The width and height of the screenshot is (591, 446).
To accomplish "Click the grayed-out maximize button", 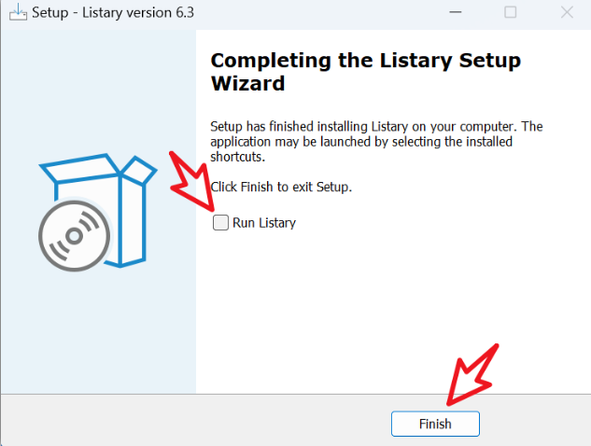I will tap(511, 12).
